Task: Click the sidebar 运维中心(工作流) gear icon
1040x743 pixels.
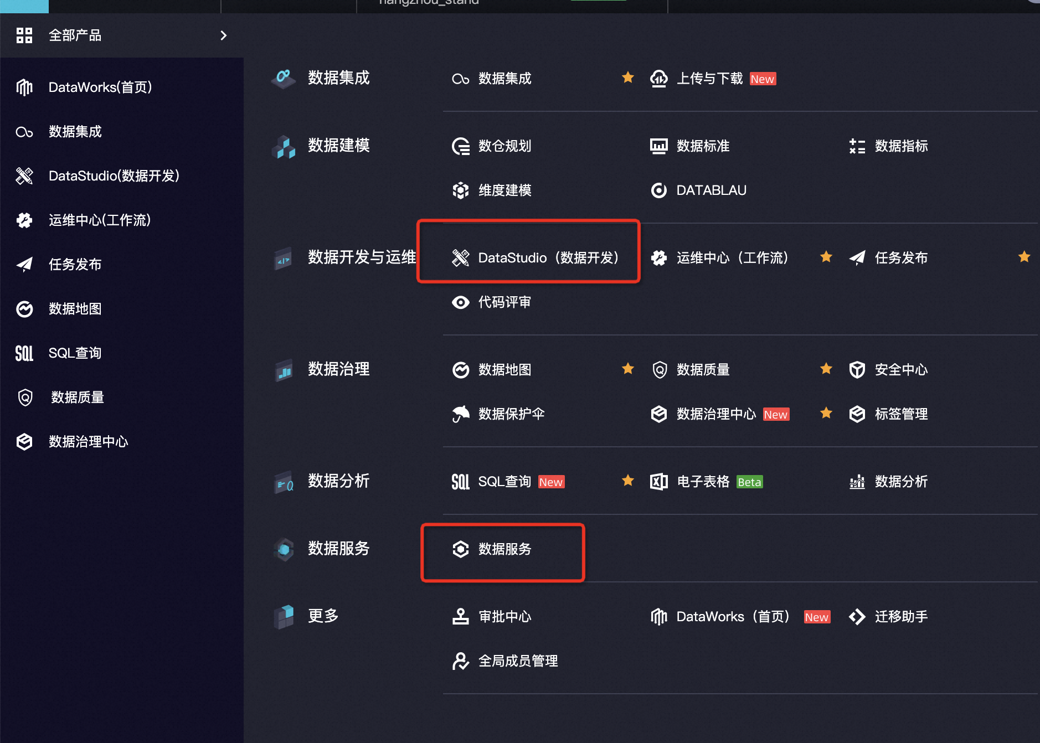Action: tap(24, 220)
